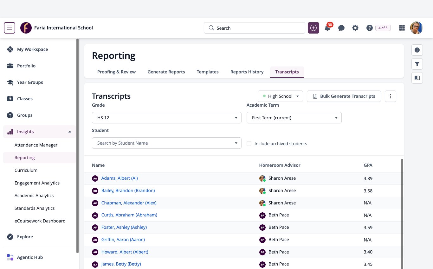This screenshot has width=433, height=269.
Task: Open James, Betty (Betty) transcript
Action: (121, 264)
